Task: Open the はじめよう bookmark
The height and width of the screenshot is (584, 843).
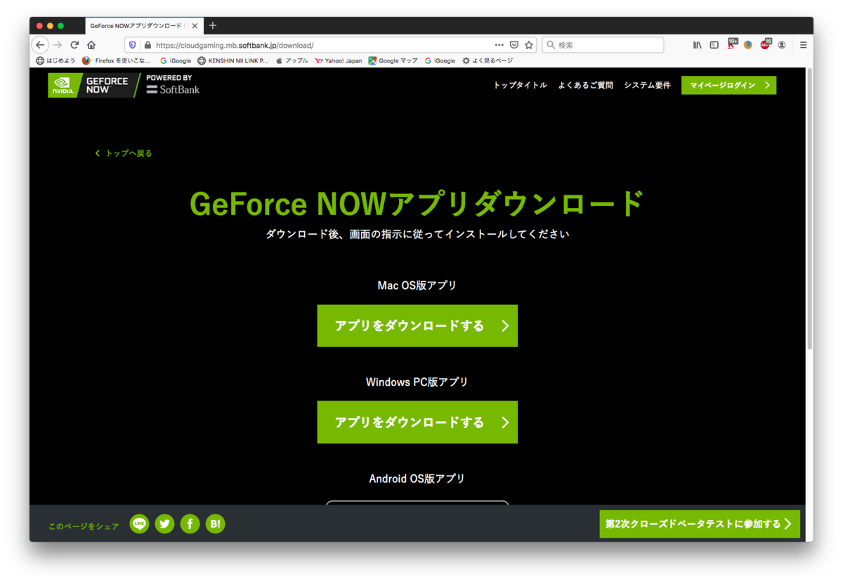Action: click(x=55, y=61)
